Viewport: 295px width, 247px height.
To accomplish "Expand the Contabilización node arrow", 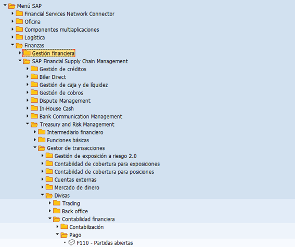I will (x=58, y=227).
